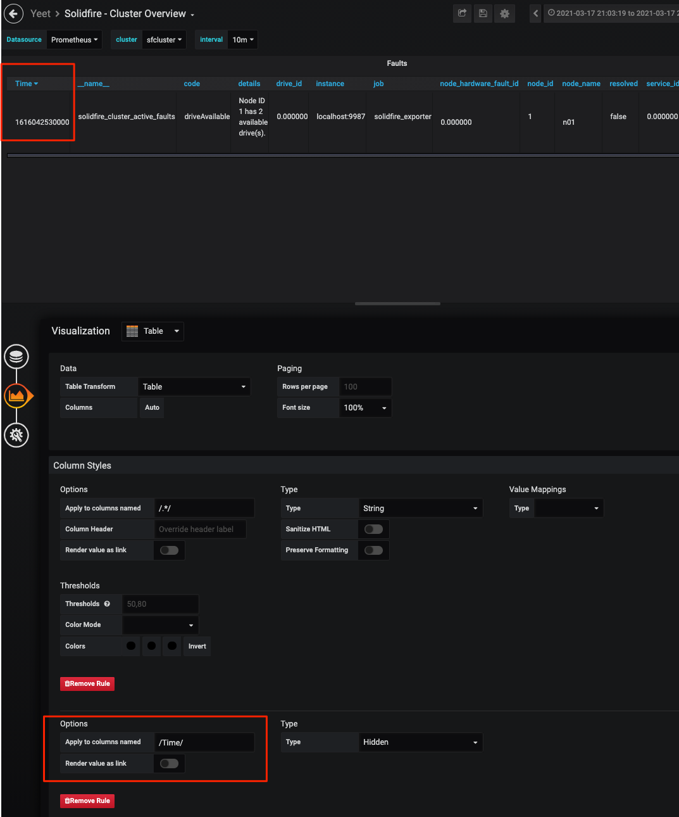Image resolution: width=679 pixels, height=817 pixels.
Task: Sort by the __name__ column header
Action: pos(93,84)
